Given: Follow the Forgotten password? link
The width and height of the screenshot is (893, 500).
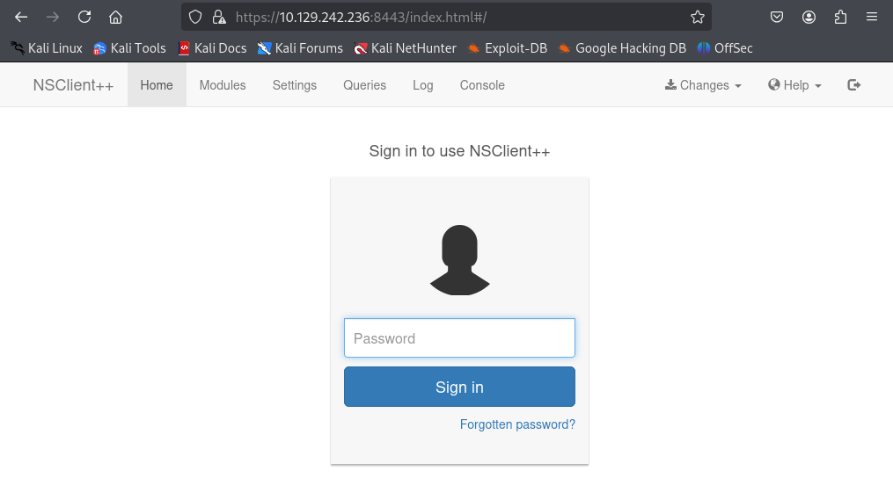Looking at the screenshot, I should pyautogui.click(x=517, y=424).
